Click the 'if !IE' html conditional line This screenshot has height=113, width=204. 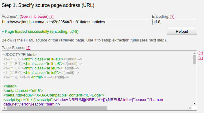(36, 77)
